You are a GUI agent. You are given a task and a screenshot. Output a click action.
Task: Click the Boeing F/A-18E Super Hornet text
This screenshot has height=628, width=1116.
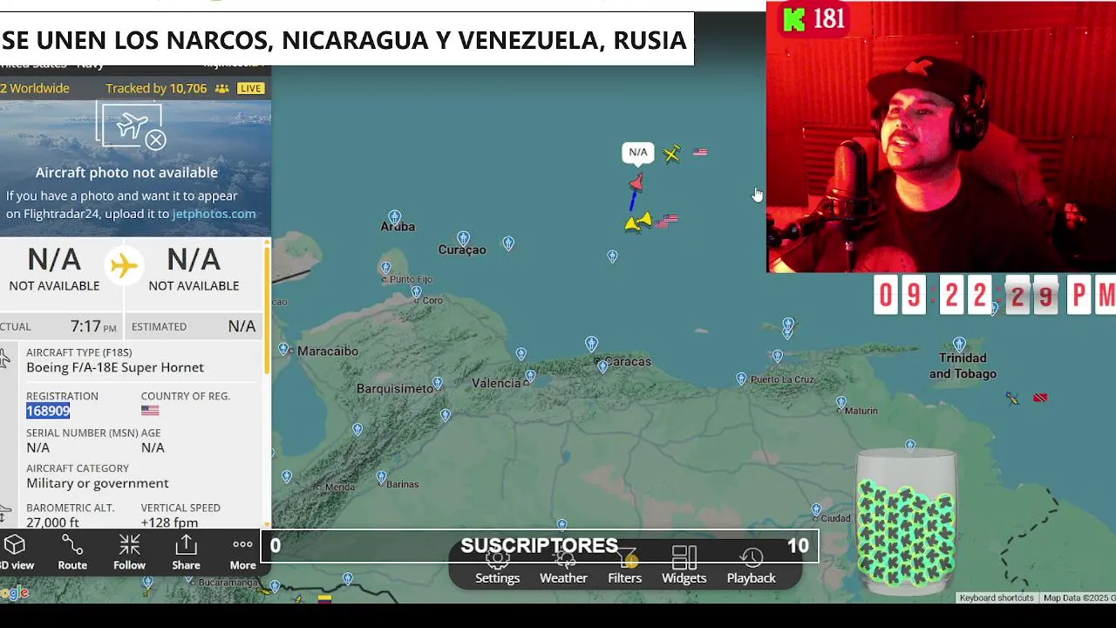(x=115, y=367)
